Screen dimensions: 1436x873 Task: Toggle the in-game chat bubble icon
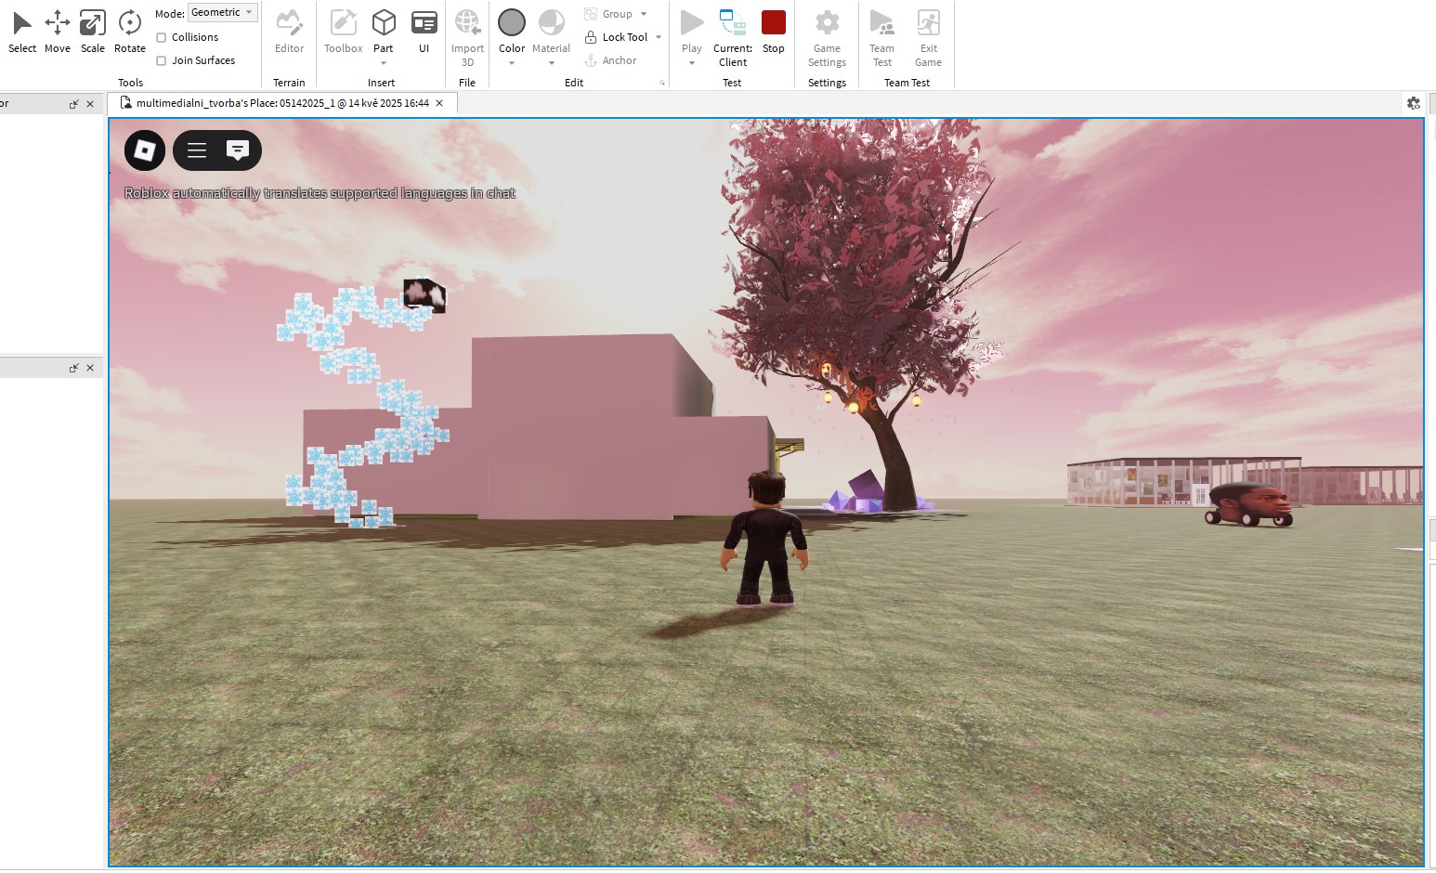click(x=238, y=150)
